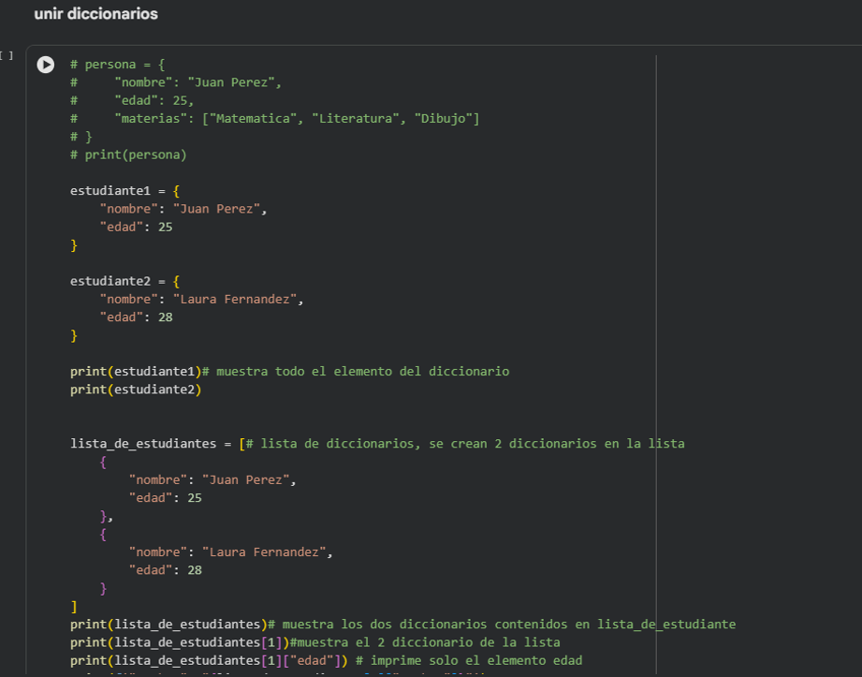862x677 pixels.
Task: Click the empty execution count brackets of the cell
Action: (7, 55)
